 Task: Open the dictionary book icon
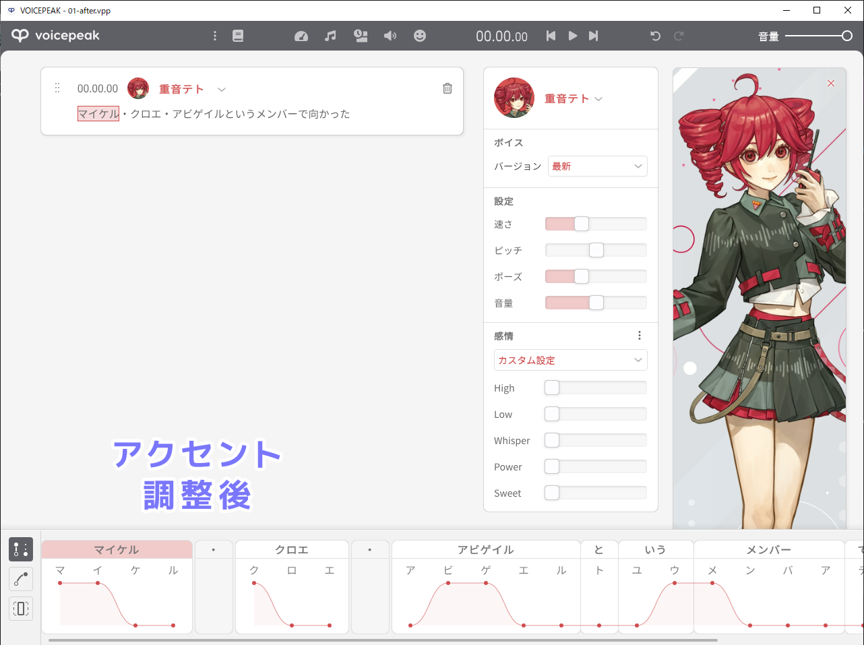pyautogui.click(x=238, y=36)
